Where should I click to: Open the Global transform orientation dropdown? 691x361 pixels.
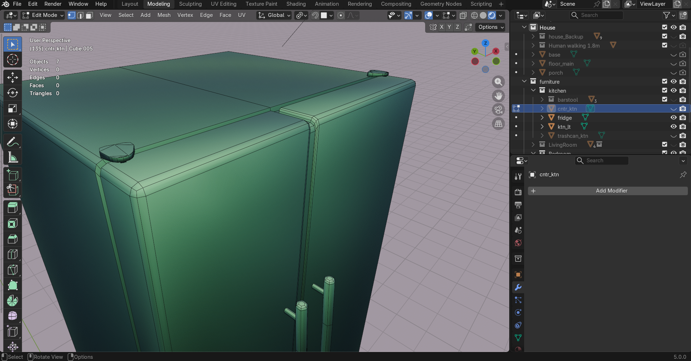[x=274, y=15]
